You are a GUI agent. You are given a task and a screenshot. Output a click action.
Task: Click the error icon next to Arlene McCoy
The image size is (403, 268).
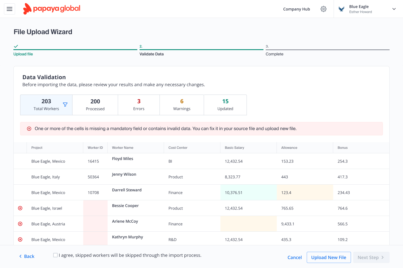coord(20,224)
